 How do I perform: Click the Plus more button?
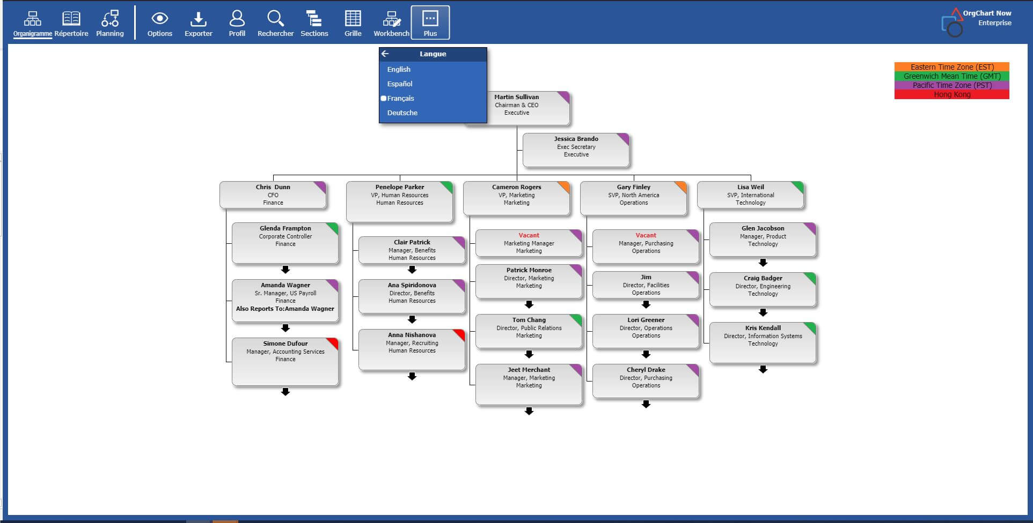tap(430, 23)
